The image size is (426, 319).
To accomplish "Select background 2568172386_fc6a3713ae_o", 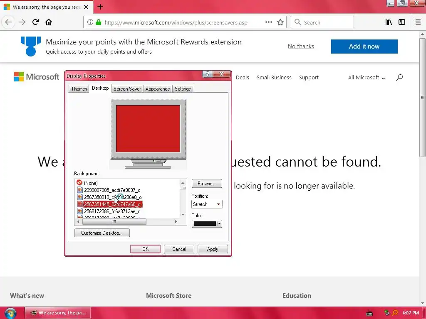I will click(112, 211).
